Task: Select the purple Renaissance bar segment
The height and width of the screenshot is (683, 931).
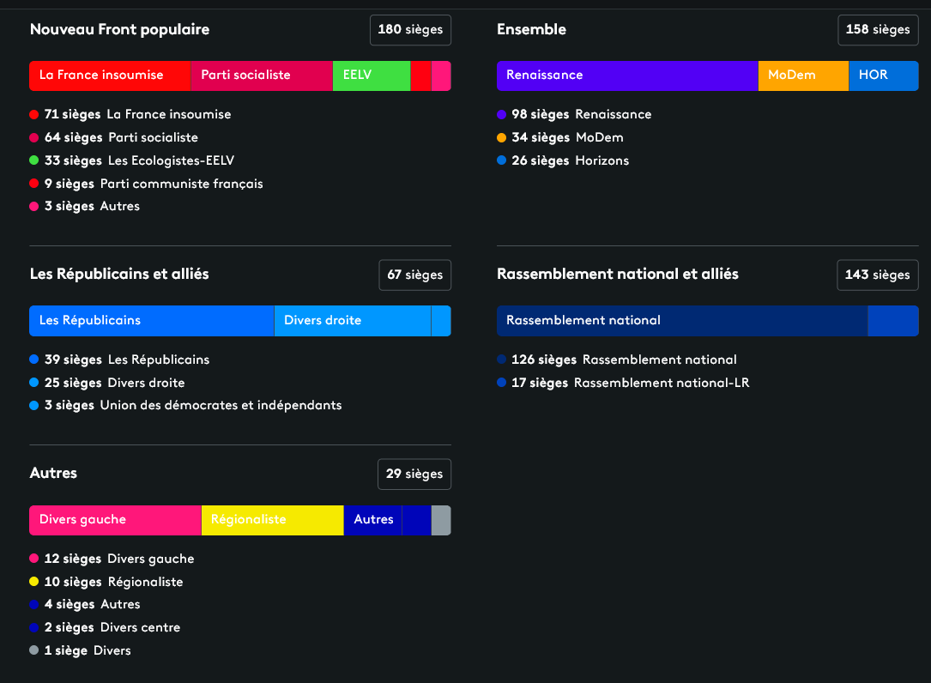Action: tap(627, 76)
